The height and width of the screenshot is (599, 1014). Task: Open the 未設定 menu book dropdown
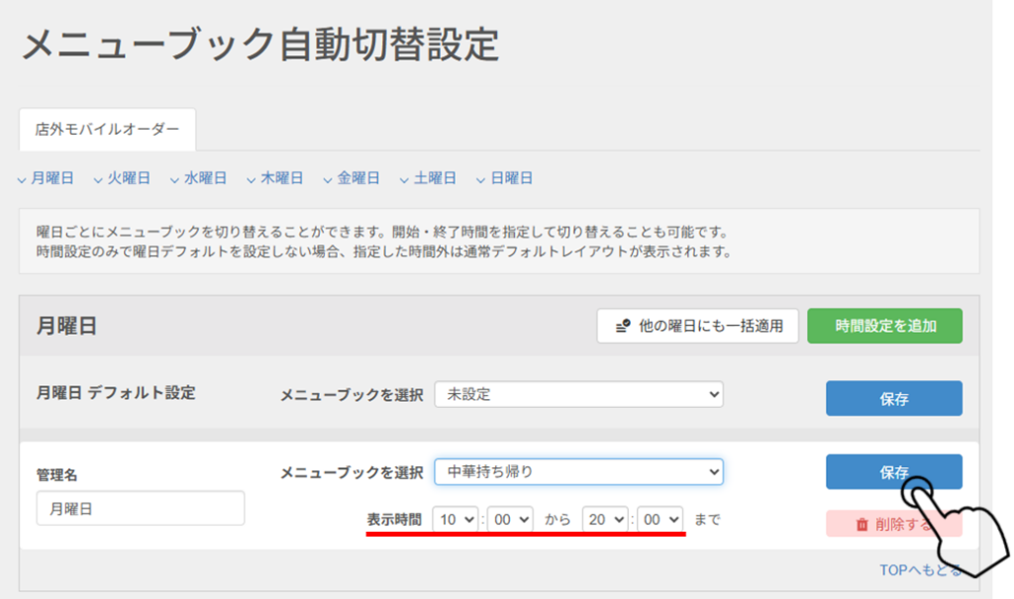click(578, 394)
